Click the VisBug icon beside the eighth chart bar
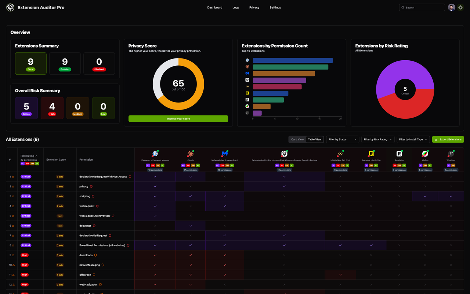Screen dimensions: 470x294 point(247,106)
